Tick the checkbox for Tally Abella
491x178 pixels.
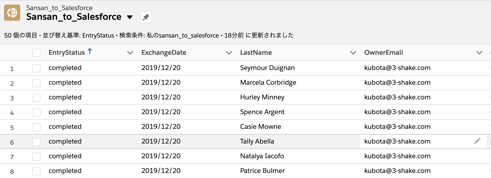coord(36,142)
